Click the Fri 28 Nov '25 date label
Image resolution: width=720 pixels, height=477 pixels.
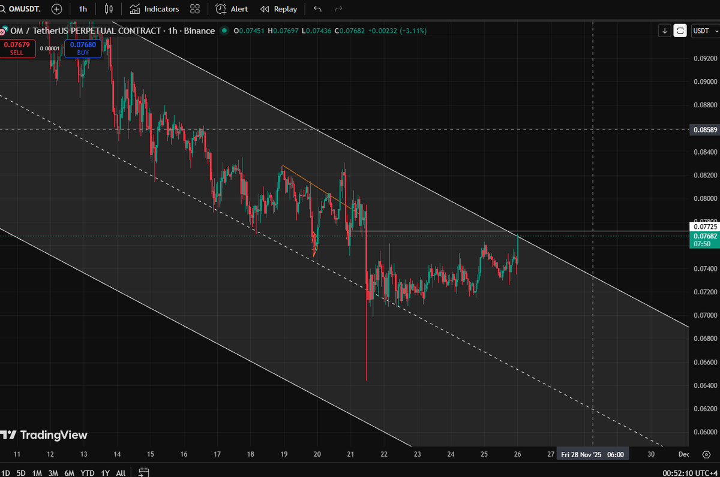pos(592,454)
